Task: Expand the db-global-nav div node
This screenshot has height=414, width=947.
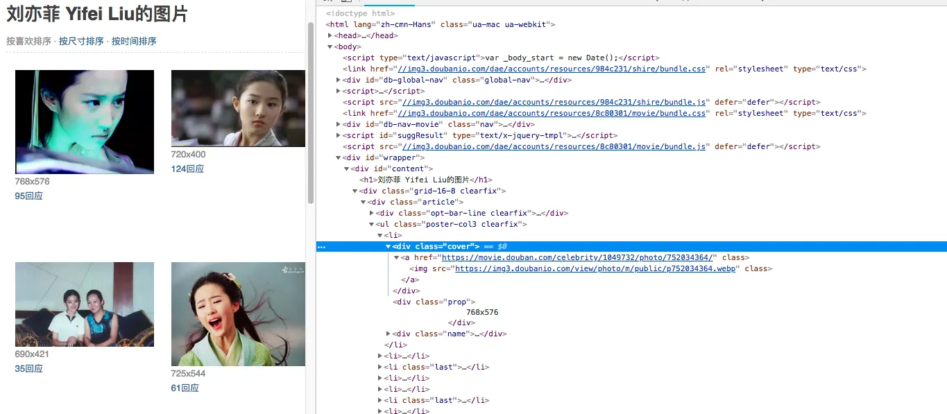Action: coord(339,80)
